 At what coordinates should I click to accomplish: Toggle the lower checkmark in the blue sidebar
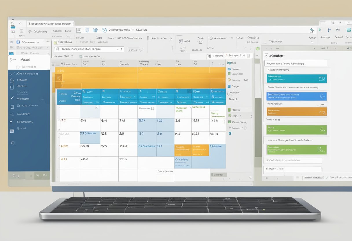(x=12, y=122)
